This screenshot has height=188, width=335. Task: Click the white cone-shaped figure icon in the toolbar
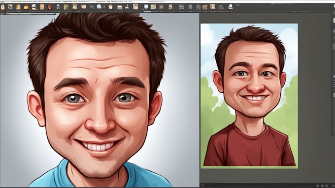pos(231,6)
